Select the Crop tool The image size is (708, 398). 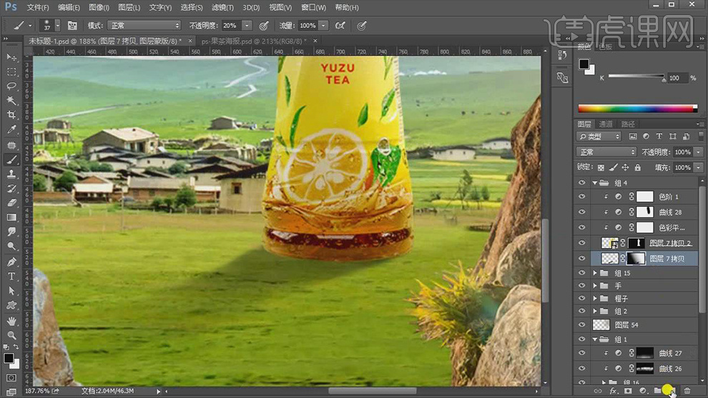click(x=11, y=115)
